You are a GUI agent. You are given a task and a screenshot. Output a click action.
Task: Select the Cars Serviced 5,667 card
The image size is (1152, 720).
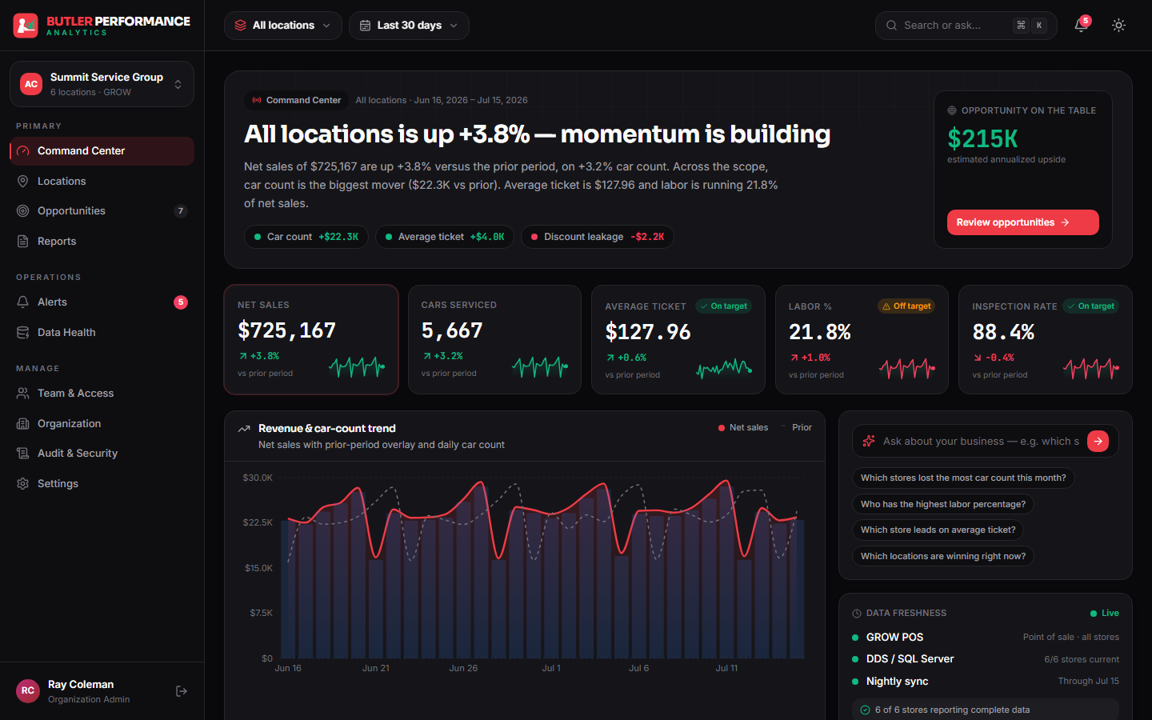click(494, 340)
